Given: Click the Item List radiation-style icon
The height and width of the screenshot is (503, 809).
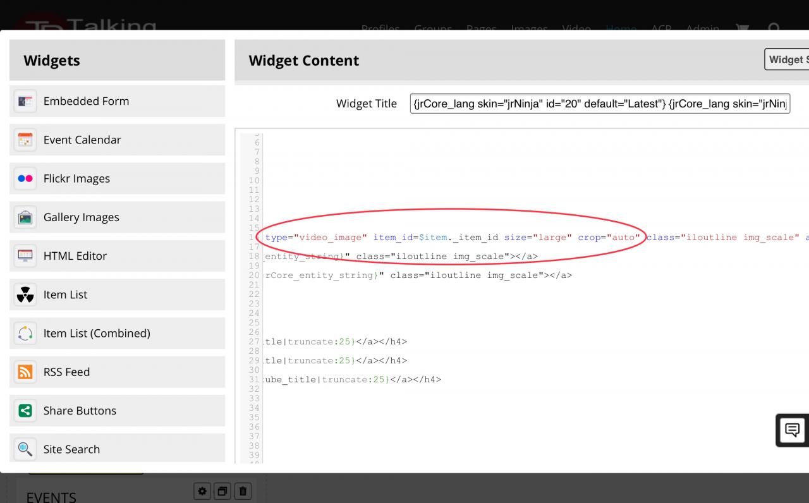Looking at the screenshot, I should point(25,294).
